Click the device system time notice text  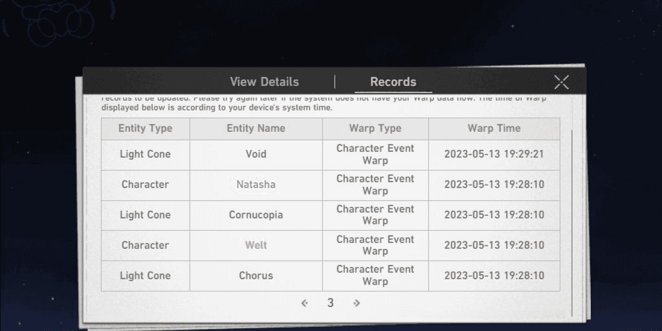pos(217,107)
